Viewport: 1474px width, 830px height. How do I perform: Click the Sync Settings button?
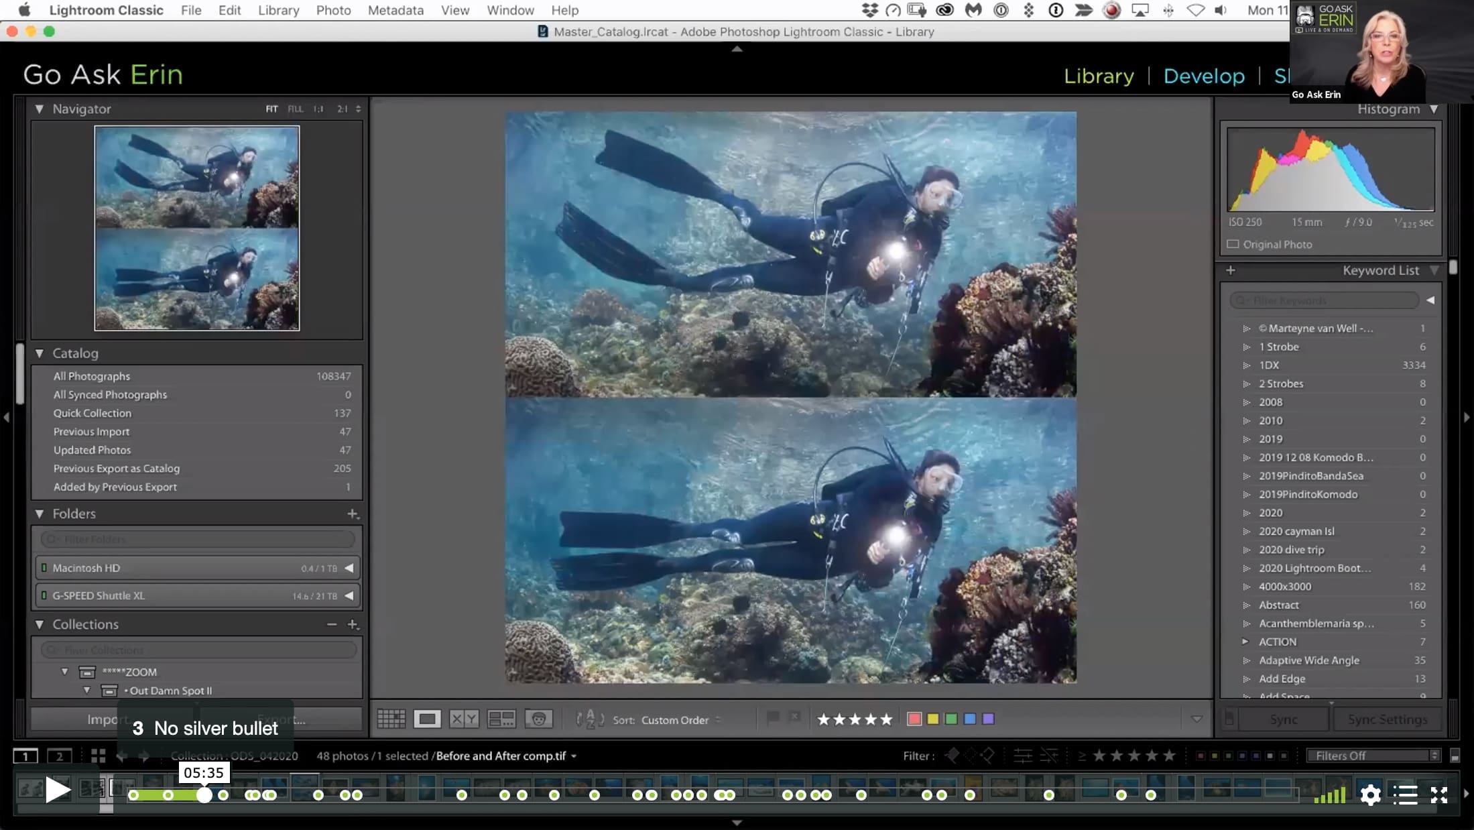[1387, 719]
